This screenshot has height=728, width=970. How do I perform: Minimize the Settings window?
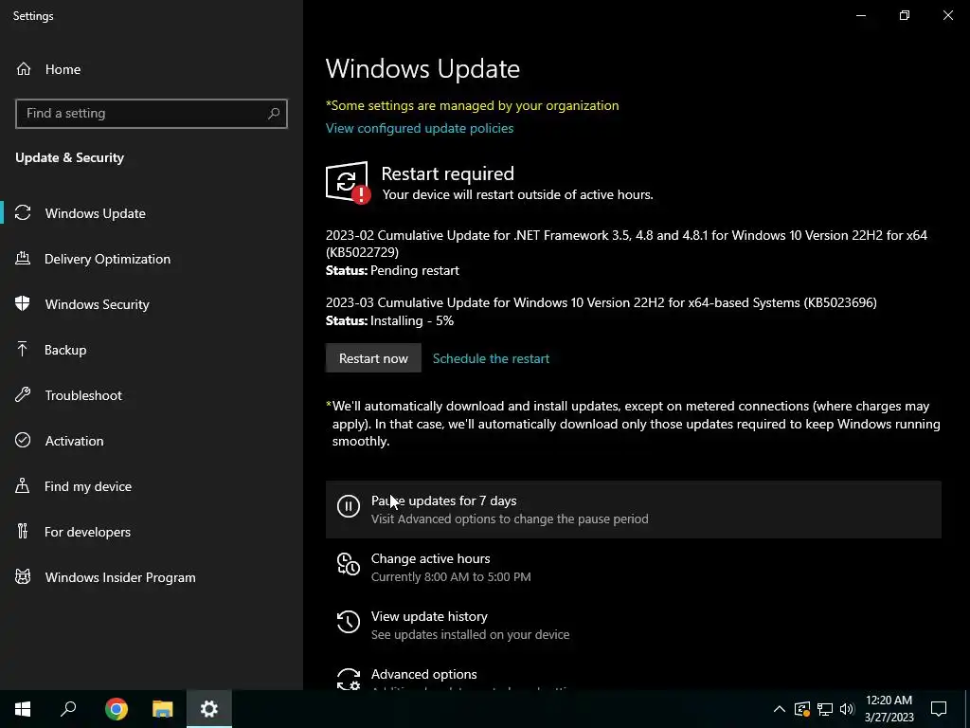[x=860, y=15]
